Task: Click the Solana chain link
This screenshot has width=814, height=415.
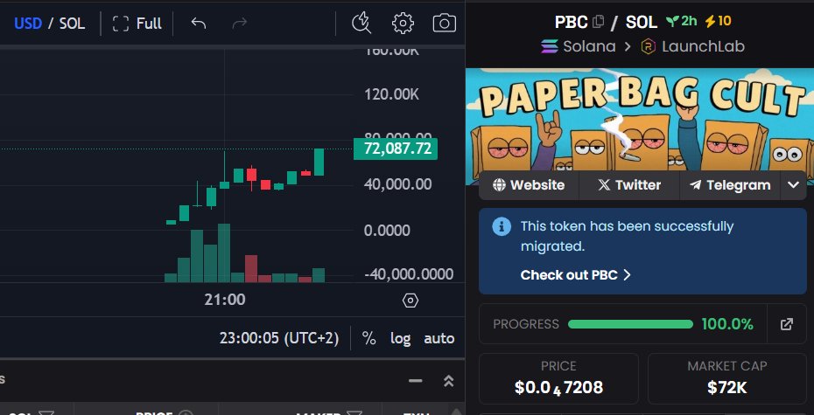Action: 578,46
